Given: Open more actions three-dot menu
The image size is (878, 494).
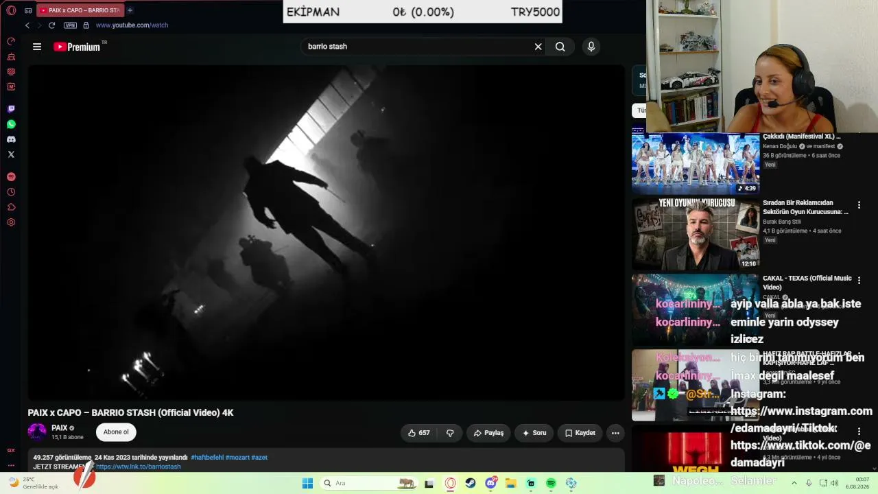Looking at the screenshot, I should pyautogui.click(x=615, y=433).
